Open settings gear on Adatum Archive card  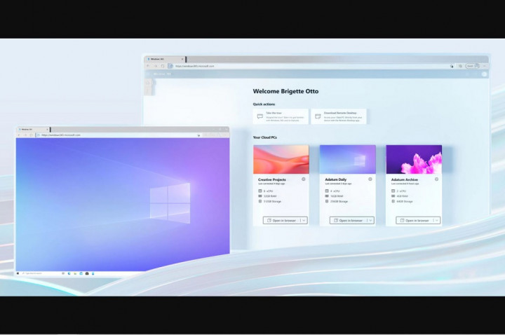click(436, 179)
